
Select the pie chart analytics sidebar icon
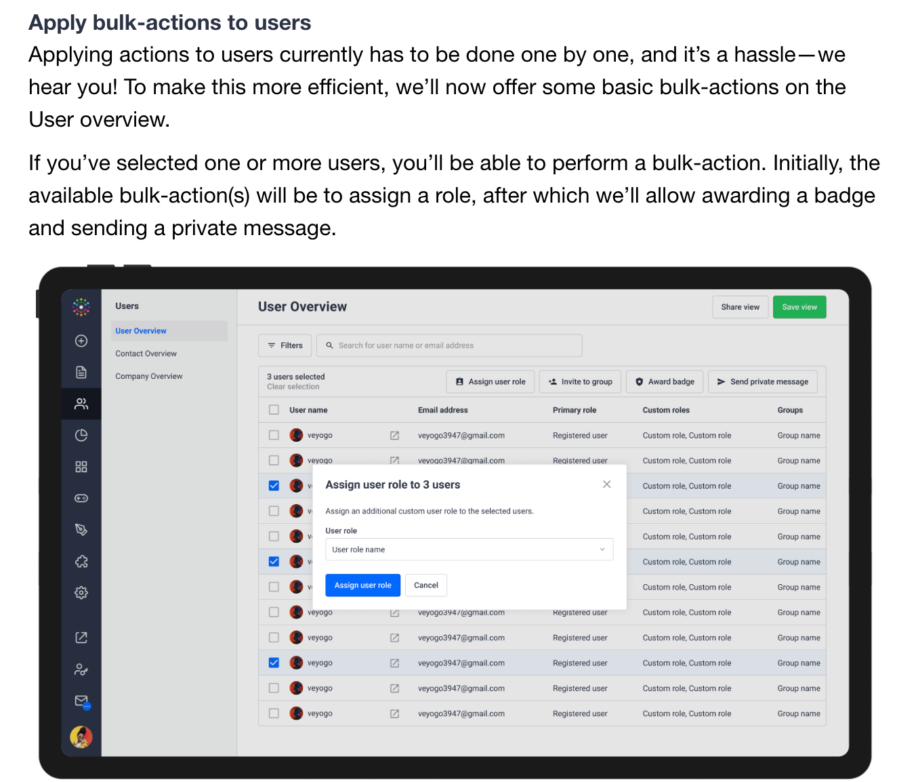[x=81, y=435]
